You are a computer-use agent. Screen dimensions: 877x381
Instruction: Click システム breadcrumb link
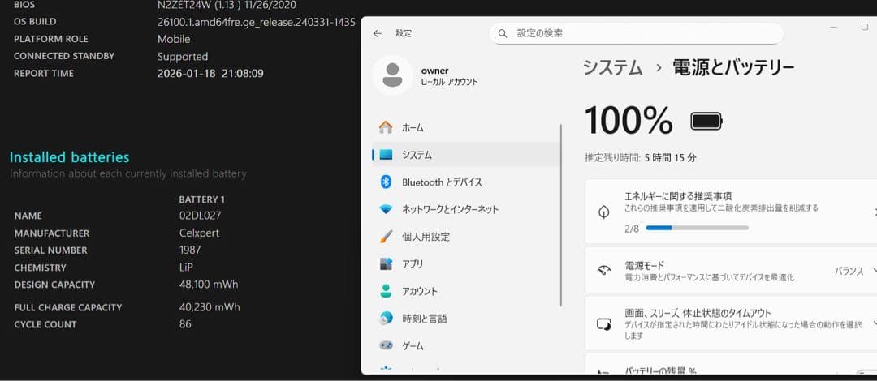coord(612,68)
